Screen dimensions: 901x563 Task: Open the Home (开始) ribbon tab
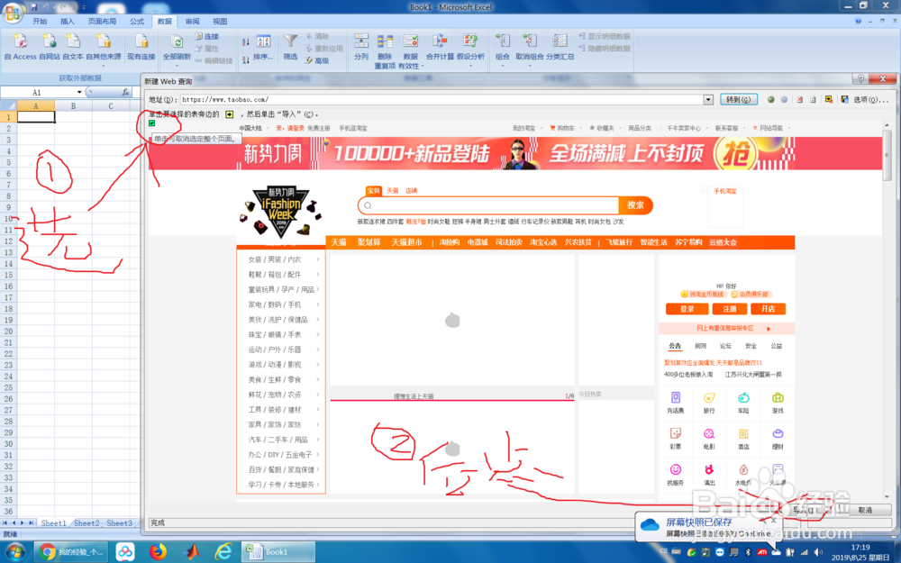click(x=40, y=22)
